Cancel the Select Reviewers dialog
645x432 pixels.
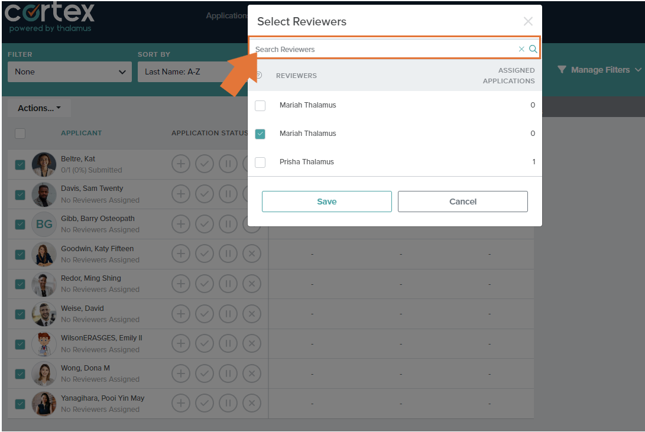462,201
